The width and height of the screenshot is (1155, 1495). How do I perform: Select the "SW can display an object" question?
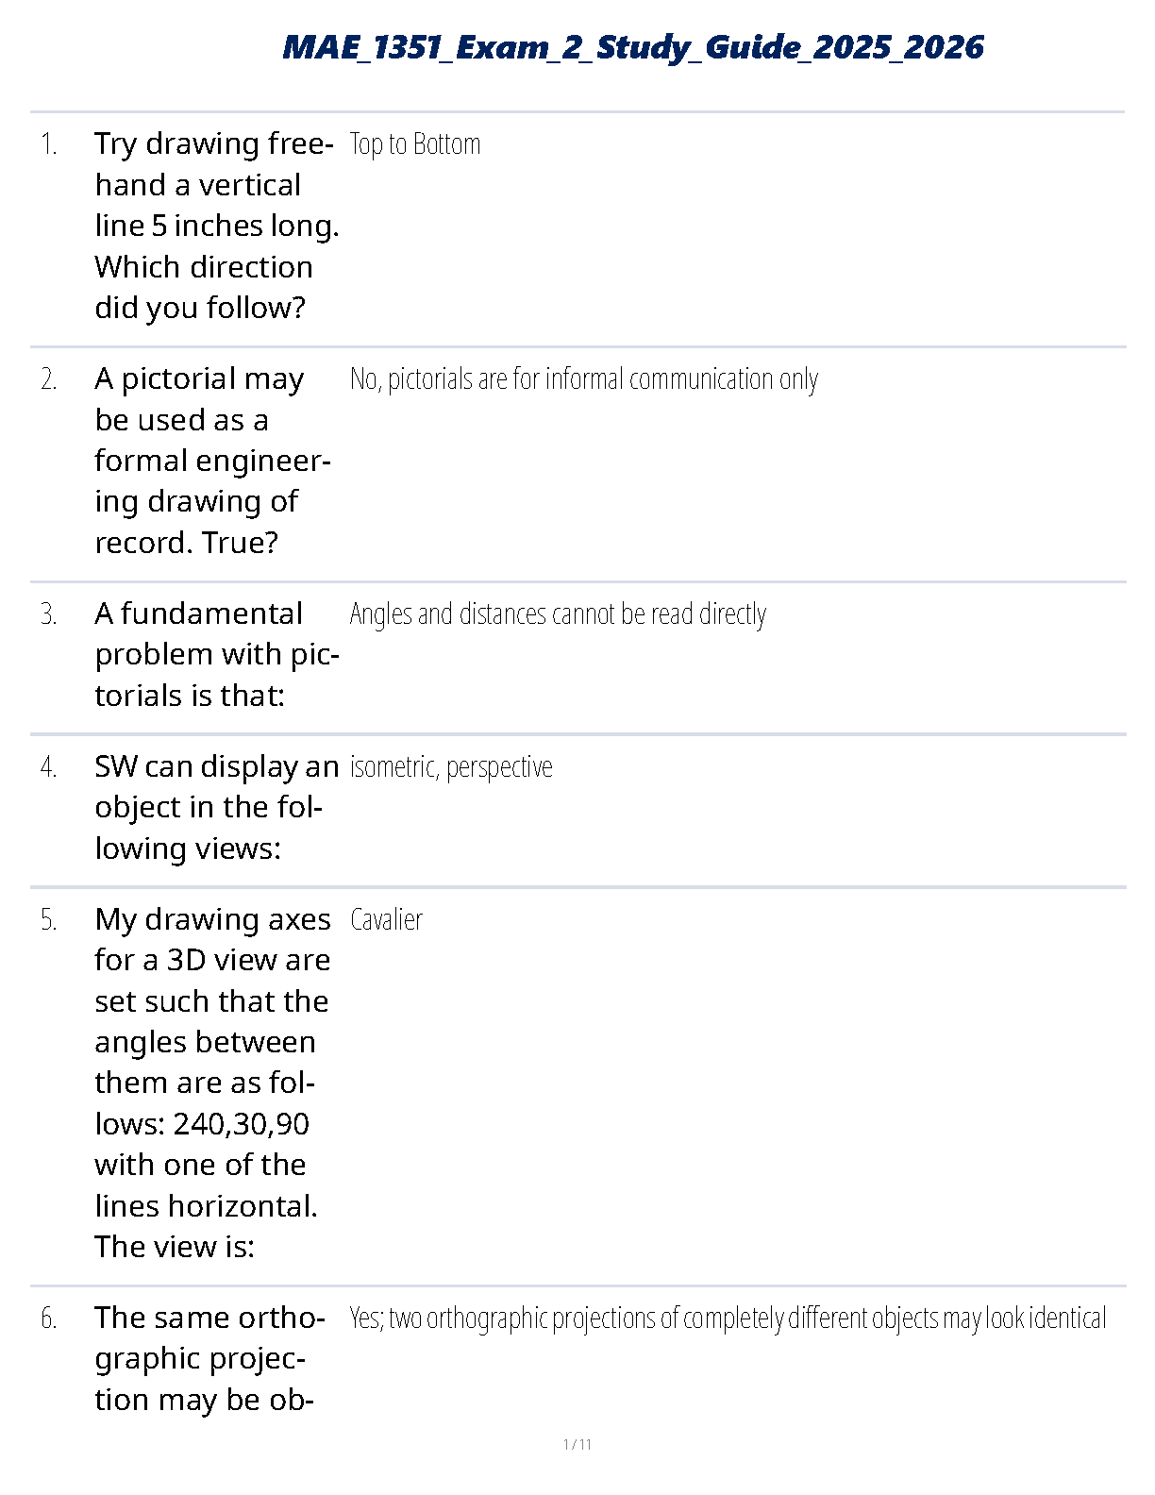point(216,807)
